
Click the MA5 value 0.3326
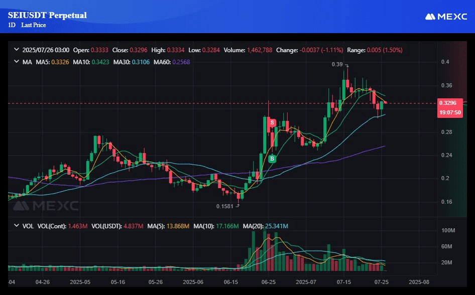point(60,62)
